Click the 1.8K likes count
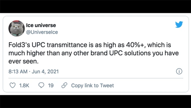 click(24, 86)
